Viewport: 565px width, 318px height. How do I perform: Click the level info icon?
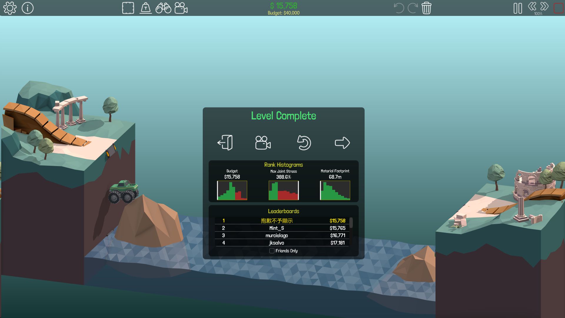28,8
